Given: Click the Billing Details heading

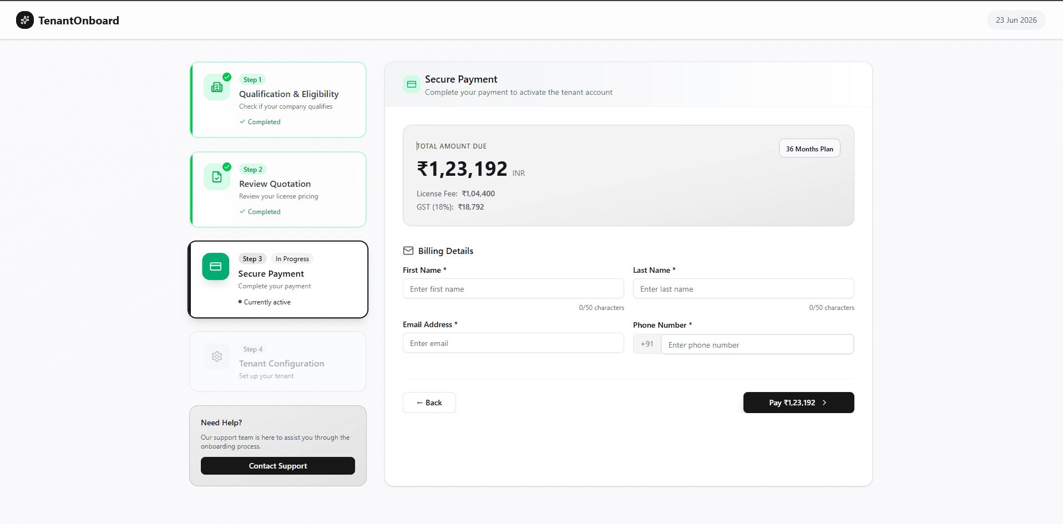Looking at the screenshot, I should [446, 251].
